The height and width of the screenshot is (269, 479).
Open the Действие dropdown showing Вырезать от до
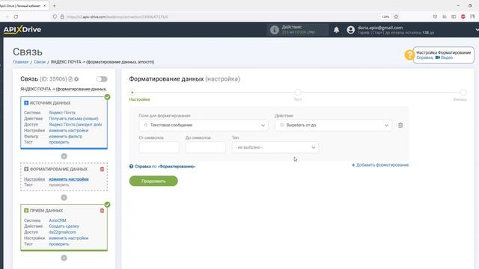pyautogui.click(x=333, y=125)
